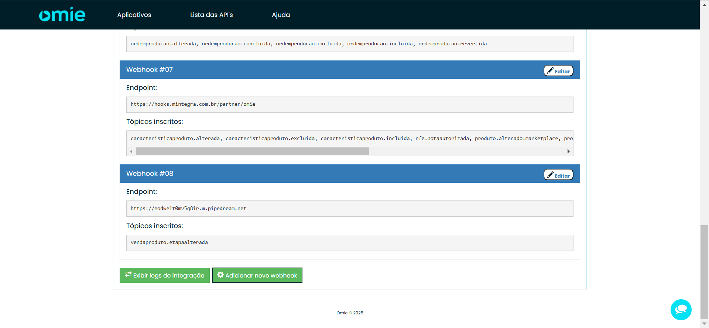The image size is (709, 328).
Task: Open the Aplicativos menu
Action: pyautogui.click(x=134, y=15)
